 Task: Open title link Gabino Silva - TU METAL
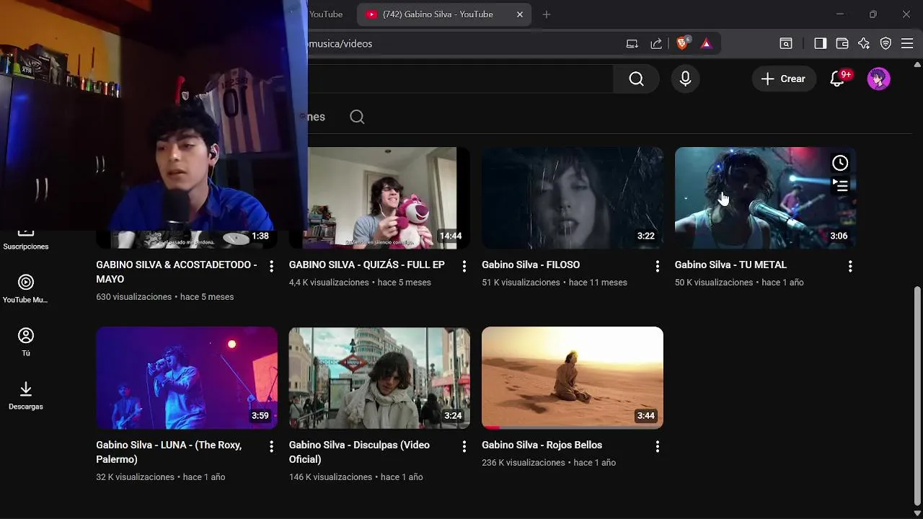tap(730, 265)
